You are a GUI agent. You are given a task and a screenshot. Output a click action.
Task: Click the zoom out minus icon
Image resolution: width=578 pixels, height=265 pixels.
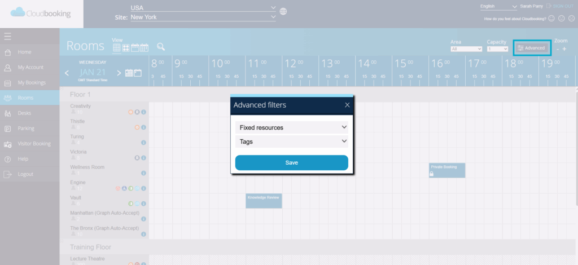tap(557, 49)
